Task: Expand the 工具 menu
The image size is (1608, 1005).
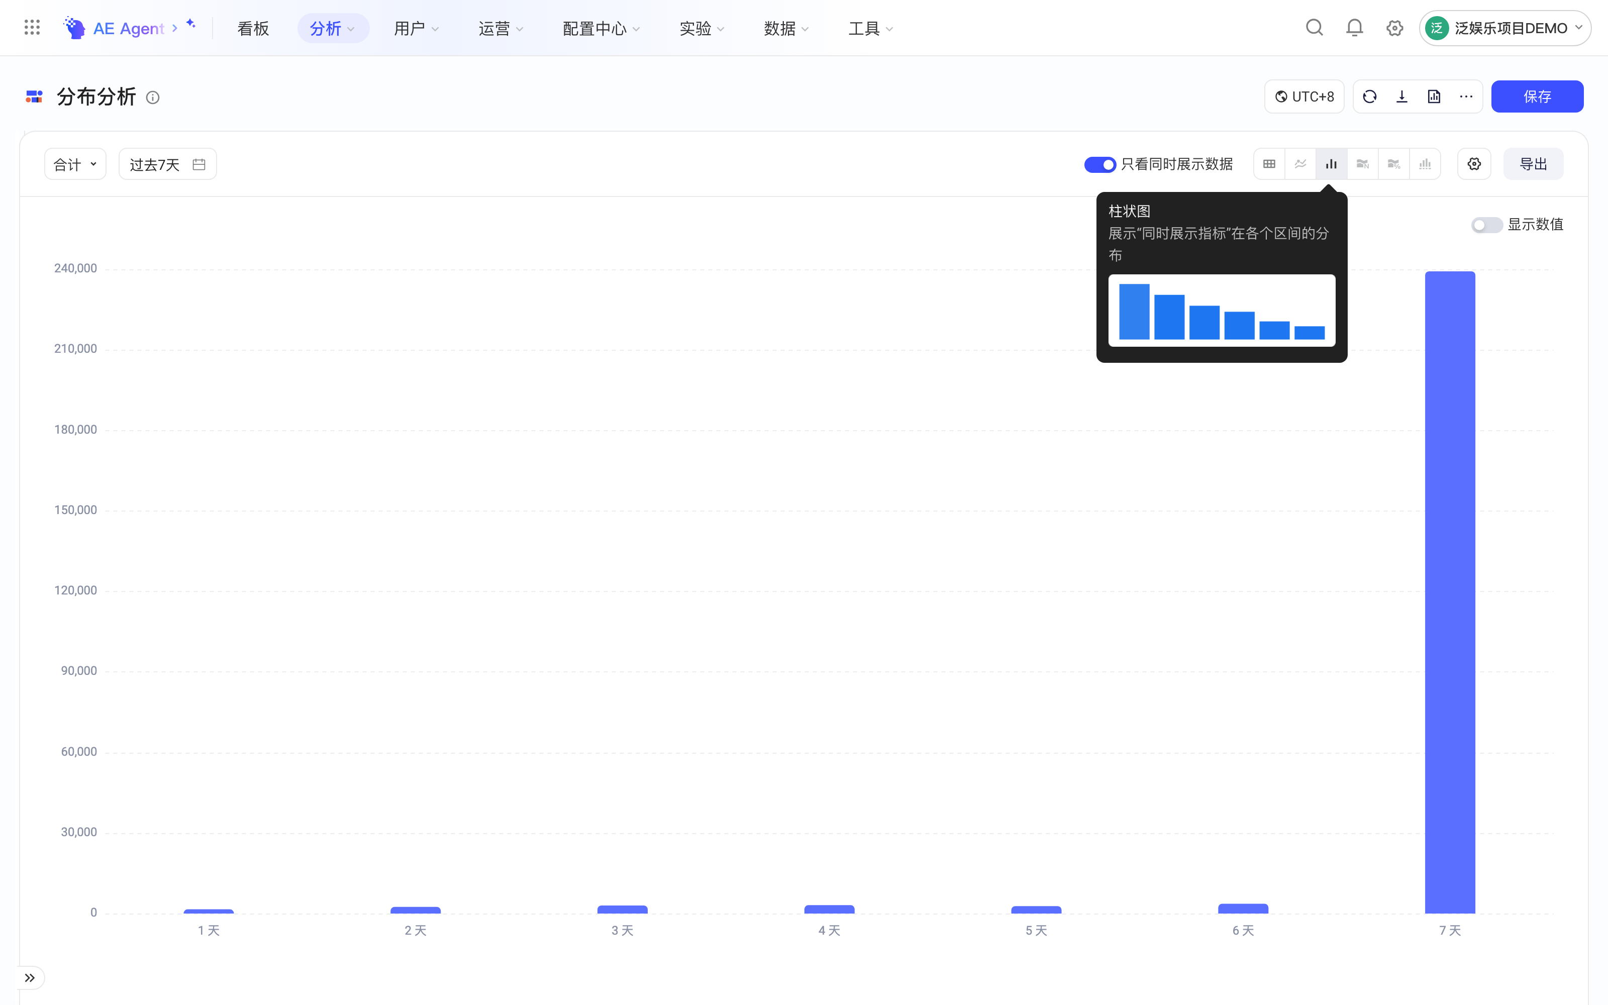Action: 870,28
